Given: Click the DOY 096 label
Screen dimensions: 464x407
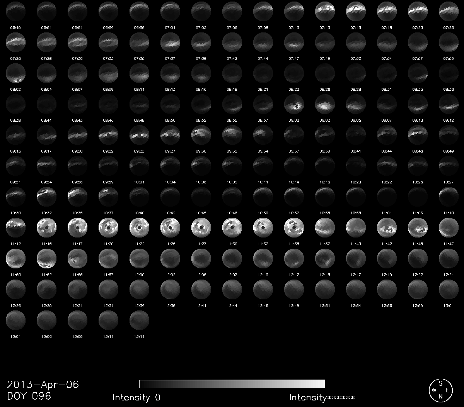Looking at the screenshot, I should [x=29, y=396].
